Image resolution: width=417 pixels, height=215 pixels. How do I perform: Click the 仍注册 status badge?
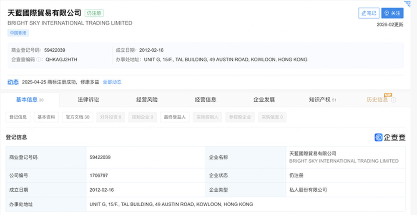[94, 13]
